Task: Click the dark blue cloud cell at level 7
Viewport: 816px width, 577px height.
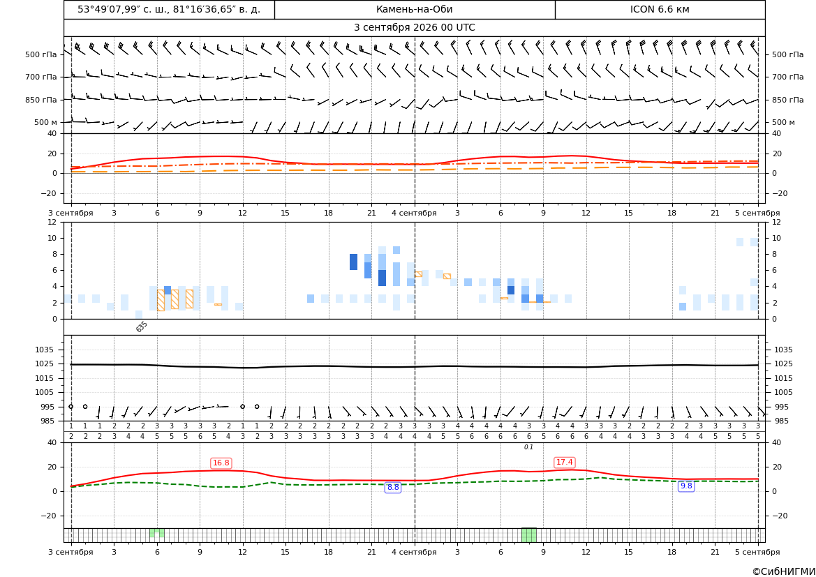Action: (x=353, y=262)
